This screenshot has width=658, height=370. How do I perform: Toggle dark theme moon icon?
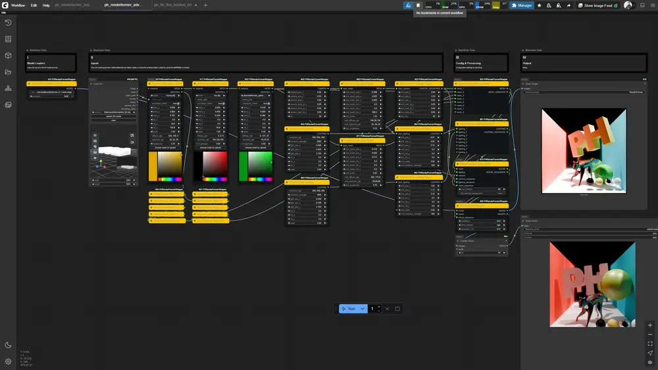[8, 345]
